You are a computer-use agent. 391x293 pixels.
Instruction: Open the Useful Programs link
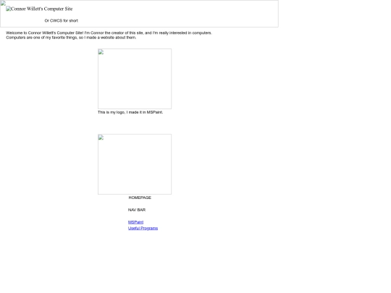143,228
